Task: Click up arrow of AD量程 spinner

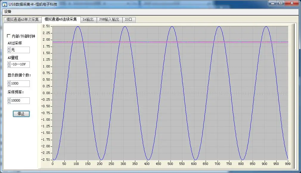Action: 9,63
